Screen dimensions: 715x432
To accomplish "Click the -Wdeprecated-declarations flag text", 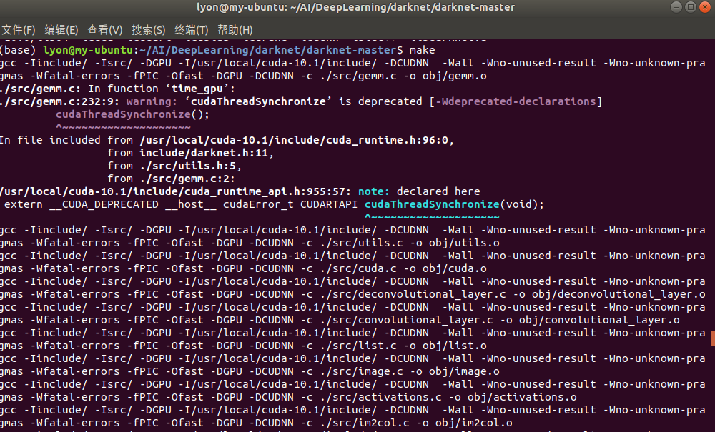I will pos(516,101).
